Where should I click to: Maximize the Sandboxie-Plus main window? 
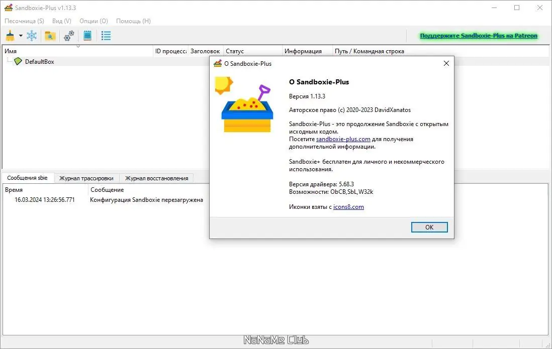[516, 8]
